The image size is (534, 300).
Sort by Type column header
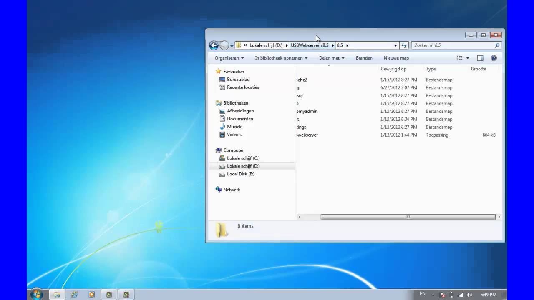pos(431,69)
